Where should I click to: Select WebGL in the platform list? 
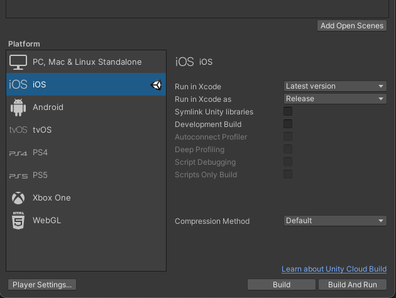pyautogui.click(x=47, y=221)
